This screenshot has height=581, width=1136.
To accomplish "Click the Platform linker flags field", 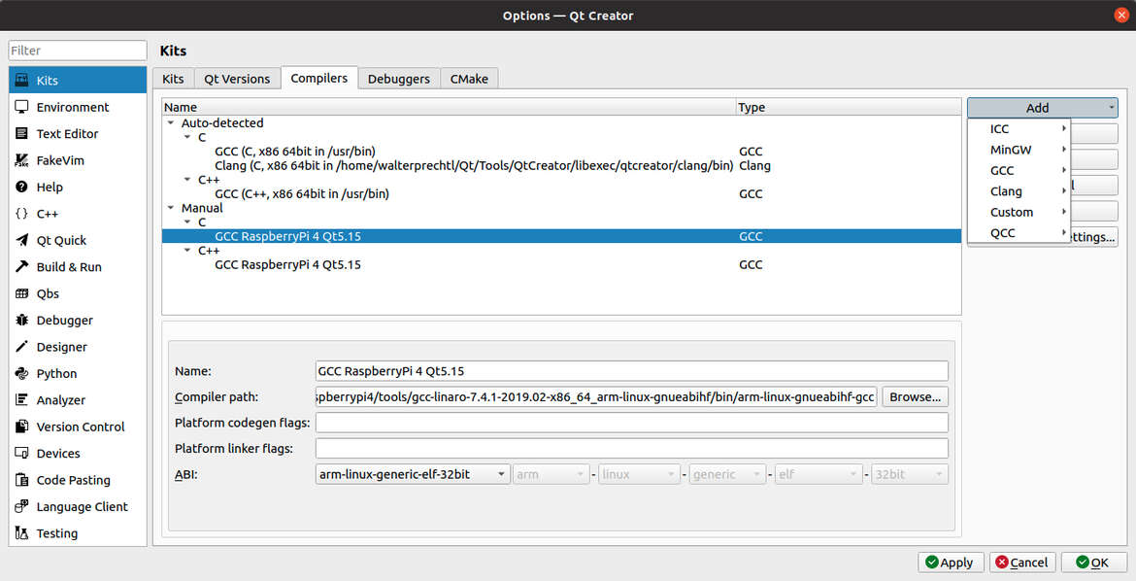I will [632, 448].
